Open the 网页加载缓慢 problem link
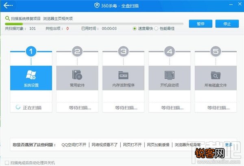 (x=158, y=145)
